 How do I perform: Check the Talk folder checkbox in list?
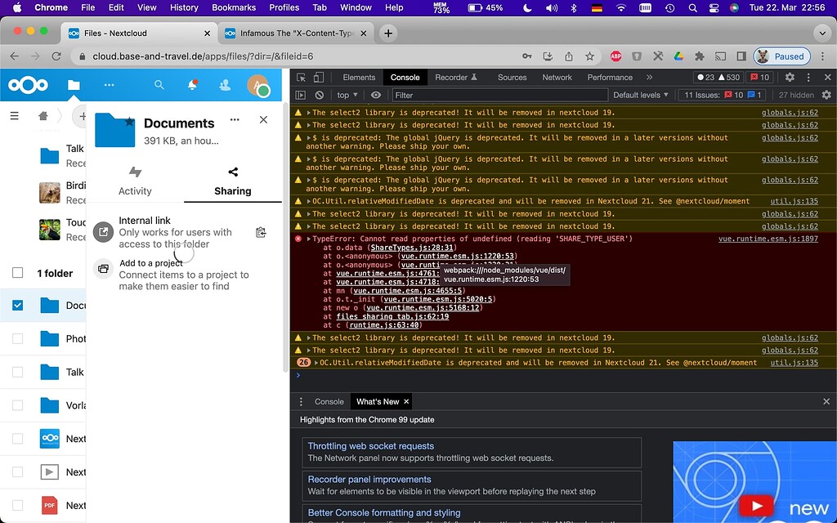tap(18, 372)
